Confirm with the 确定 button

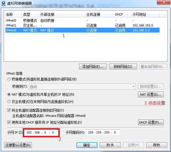87,145
